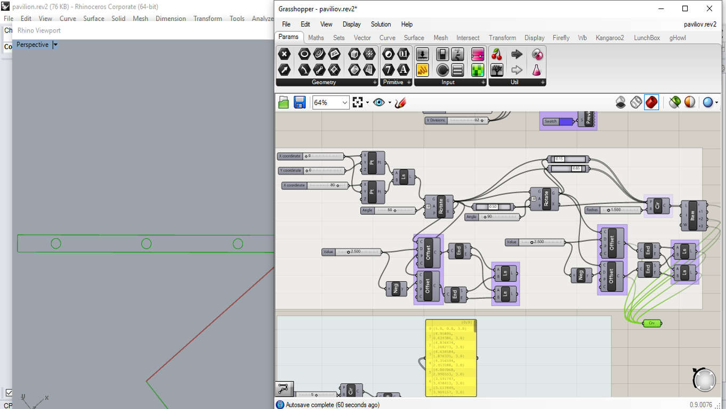Select the Number parameter icon showing 0.1
Viewport: 726px width, 409px height.
click(x=404, y=54)
